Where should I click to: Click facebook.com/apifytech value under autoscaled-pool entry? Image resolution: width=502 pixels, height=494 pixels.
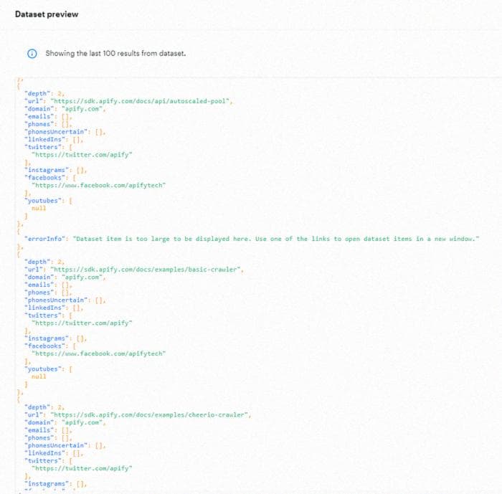pos(98,186)
